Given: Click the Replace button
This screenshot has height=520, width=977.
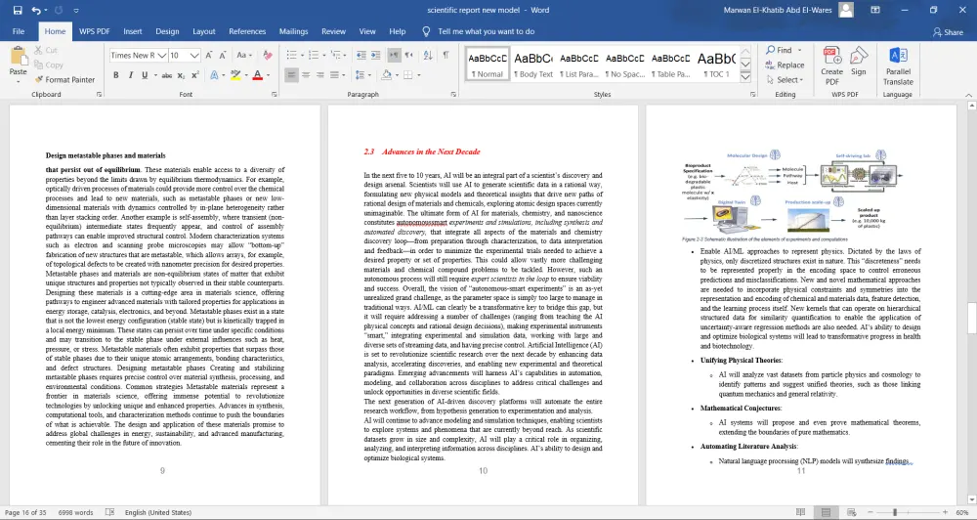Looking at the screenshot, I should click(785, 65).
